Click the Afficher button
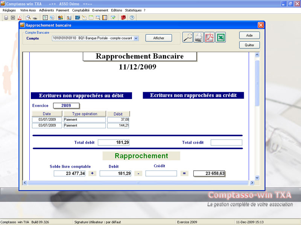Screen dimensions: 301x225 (x=158, y=38)
